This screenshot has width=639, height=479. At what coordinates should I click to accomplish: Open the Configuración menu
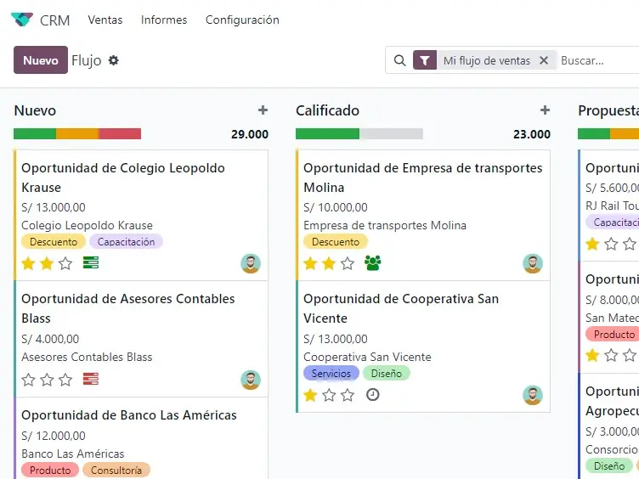pyautogui.click(x=242, y=20)
